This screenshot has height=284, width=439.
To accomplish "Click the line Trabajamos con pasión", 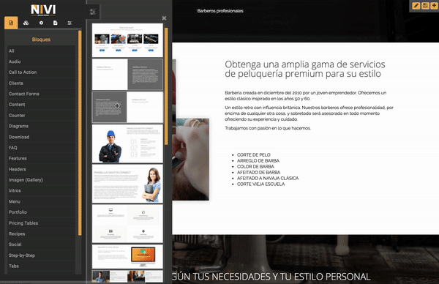I will 268,128.
